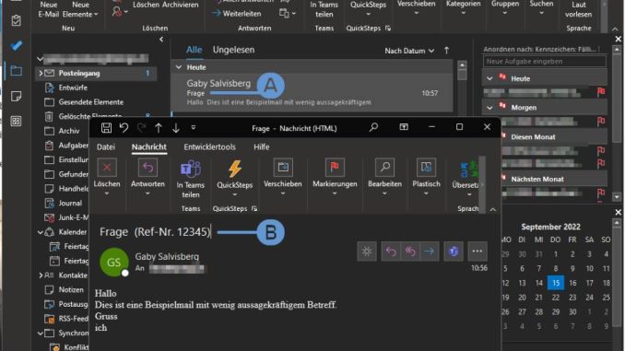Toggle the flag on the Heute task
The height and width of the screenshot is (351, 625).
[601, 92]
